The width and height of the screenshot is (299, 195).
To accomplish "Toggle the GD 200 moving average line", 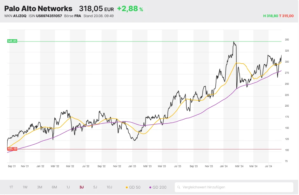I will tap(157, 187).
